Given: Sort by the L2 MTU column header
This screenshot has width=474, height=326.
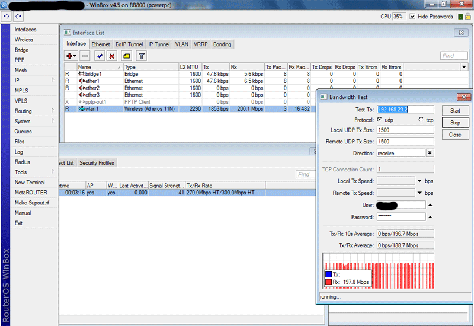Looking at the screenshot, I should (190, 67).
